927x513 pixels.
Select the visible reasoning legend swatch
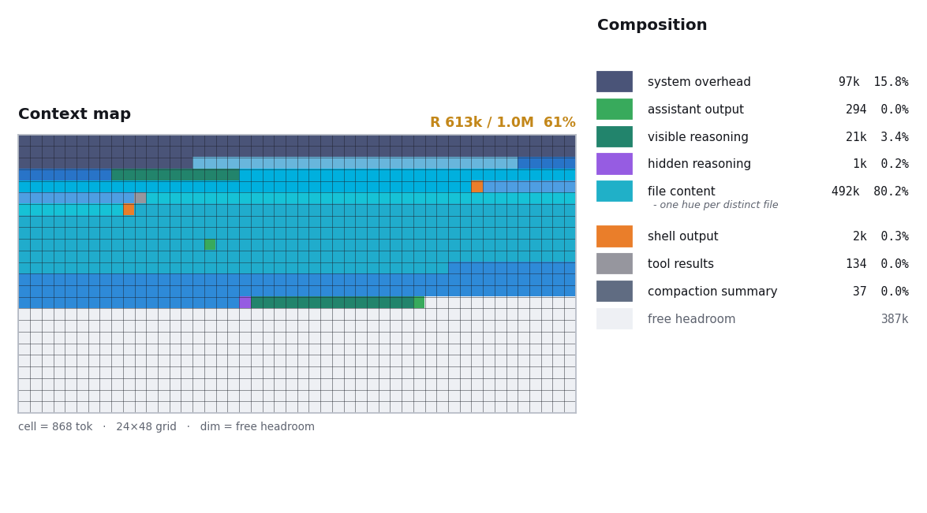coord(615,136)
